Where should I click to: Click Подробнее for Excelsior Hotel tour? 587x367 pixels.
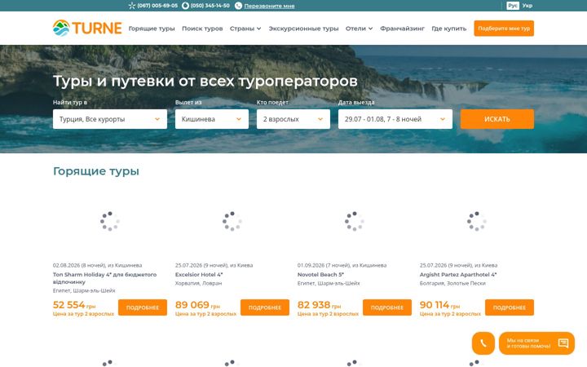[265, 307]
